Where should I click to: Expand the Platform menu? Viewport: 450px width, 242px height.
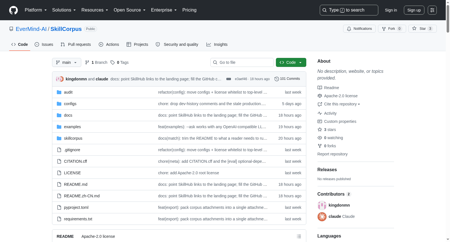pos(36,10)
